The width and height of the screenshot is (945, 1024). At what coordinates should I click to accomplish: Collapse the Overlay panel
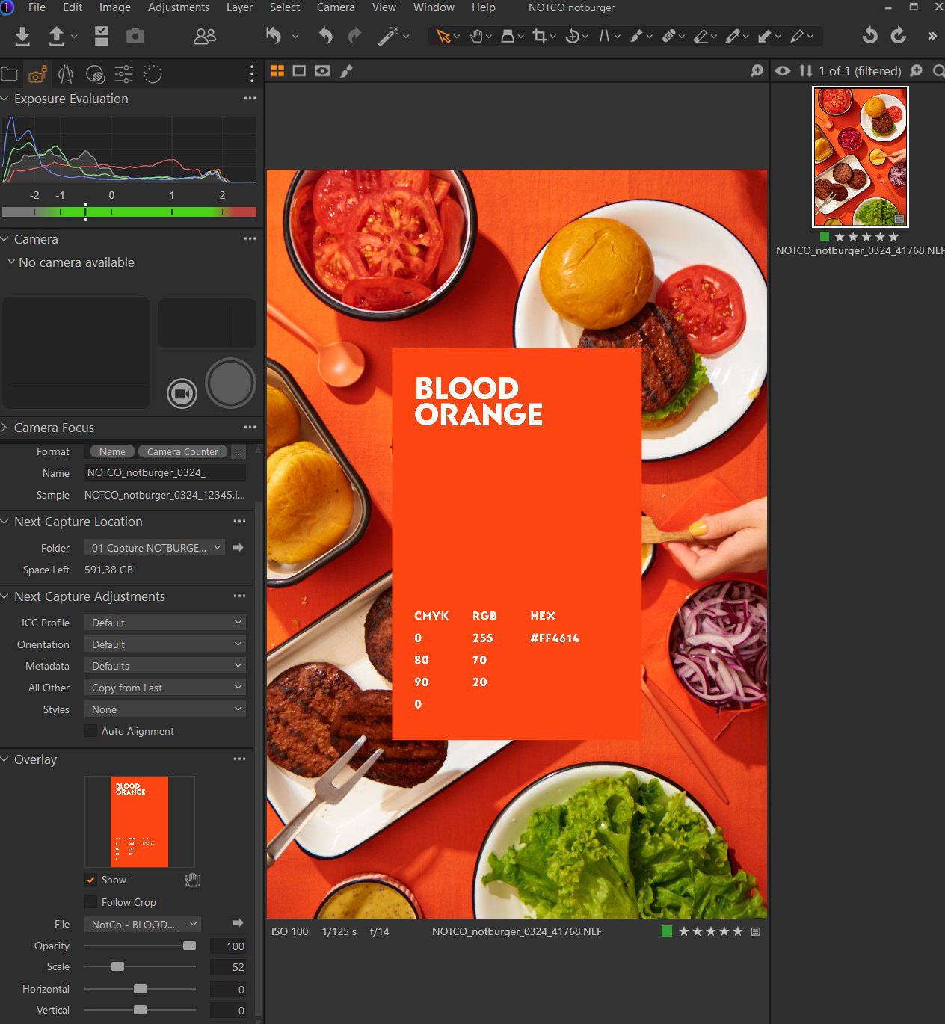(5, 759)
